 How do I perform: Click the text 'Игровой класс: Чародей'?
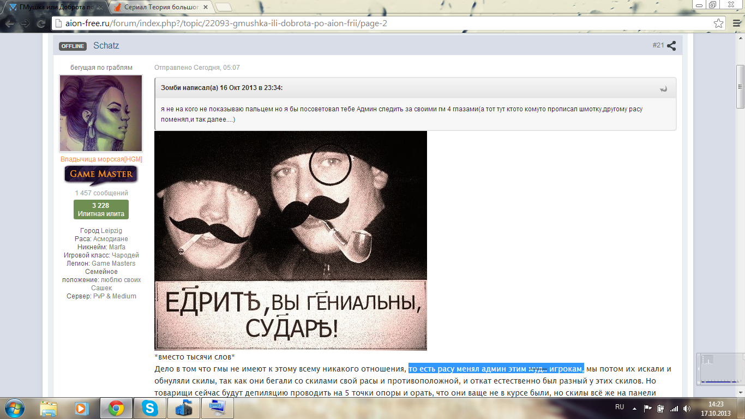tap(101, 255)
